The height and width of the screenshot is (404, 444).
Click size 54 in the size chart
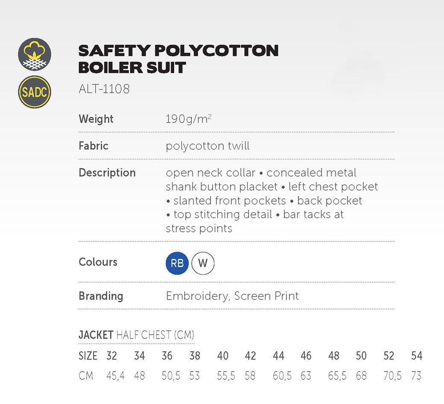click(x=417, y=356)
